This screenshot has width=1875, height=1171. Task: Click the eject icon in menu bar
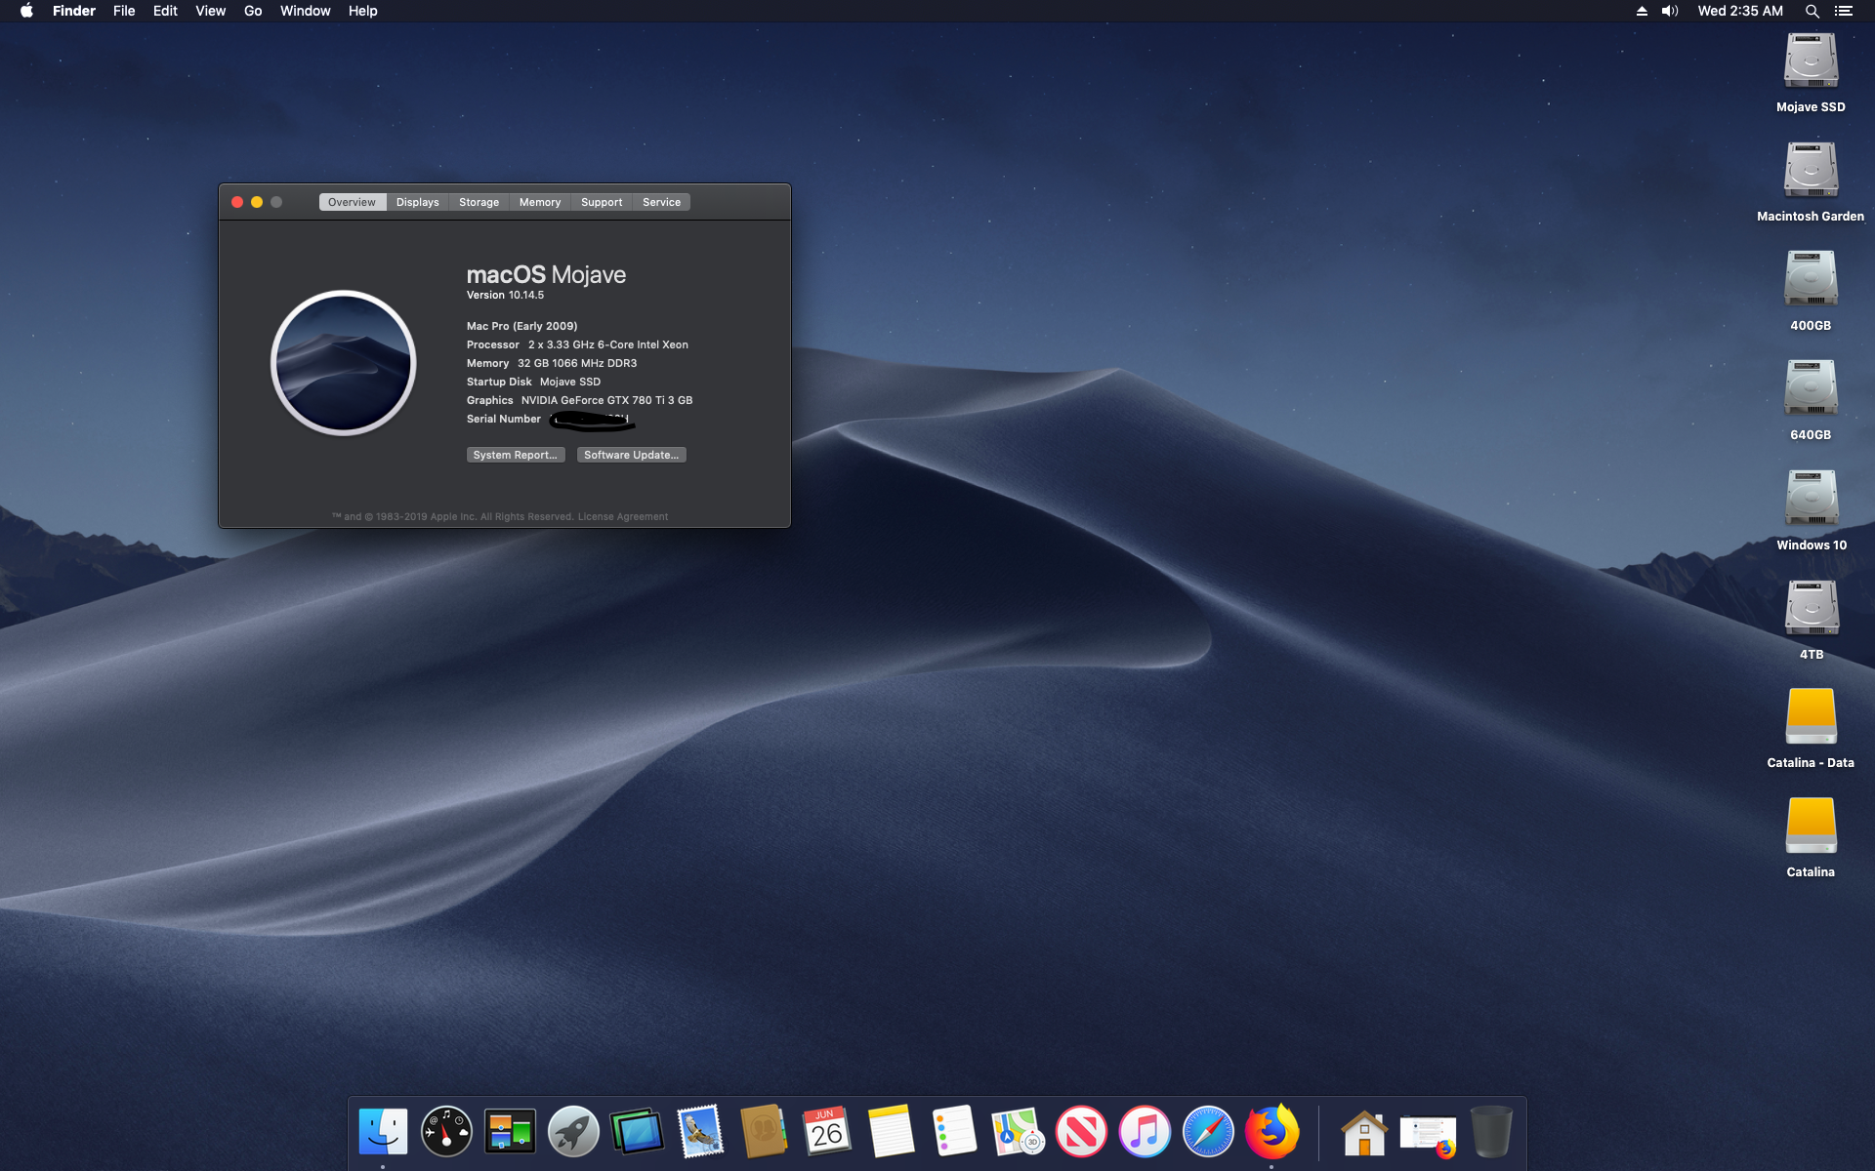(1642, 11)
